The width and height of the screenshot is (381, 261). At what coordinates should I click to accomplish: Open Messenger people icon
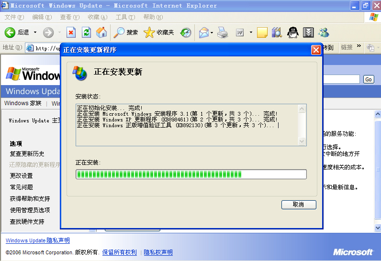(x=324, y=32)
